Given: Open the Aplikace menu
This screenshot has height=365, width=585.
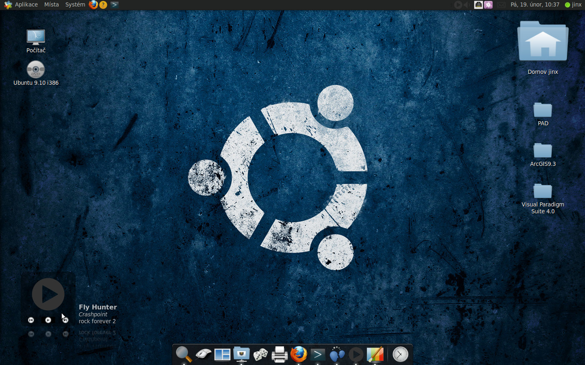Looking at the screenshot, I should [x=21, y=4].
